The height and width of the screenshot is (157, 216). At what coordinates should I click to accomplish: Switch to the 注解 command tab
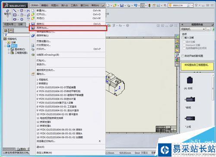tap(20, 24)
